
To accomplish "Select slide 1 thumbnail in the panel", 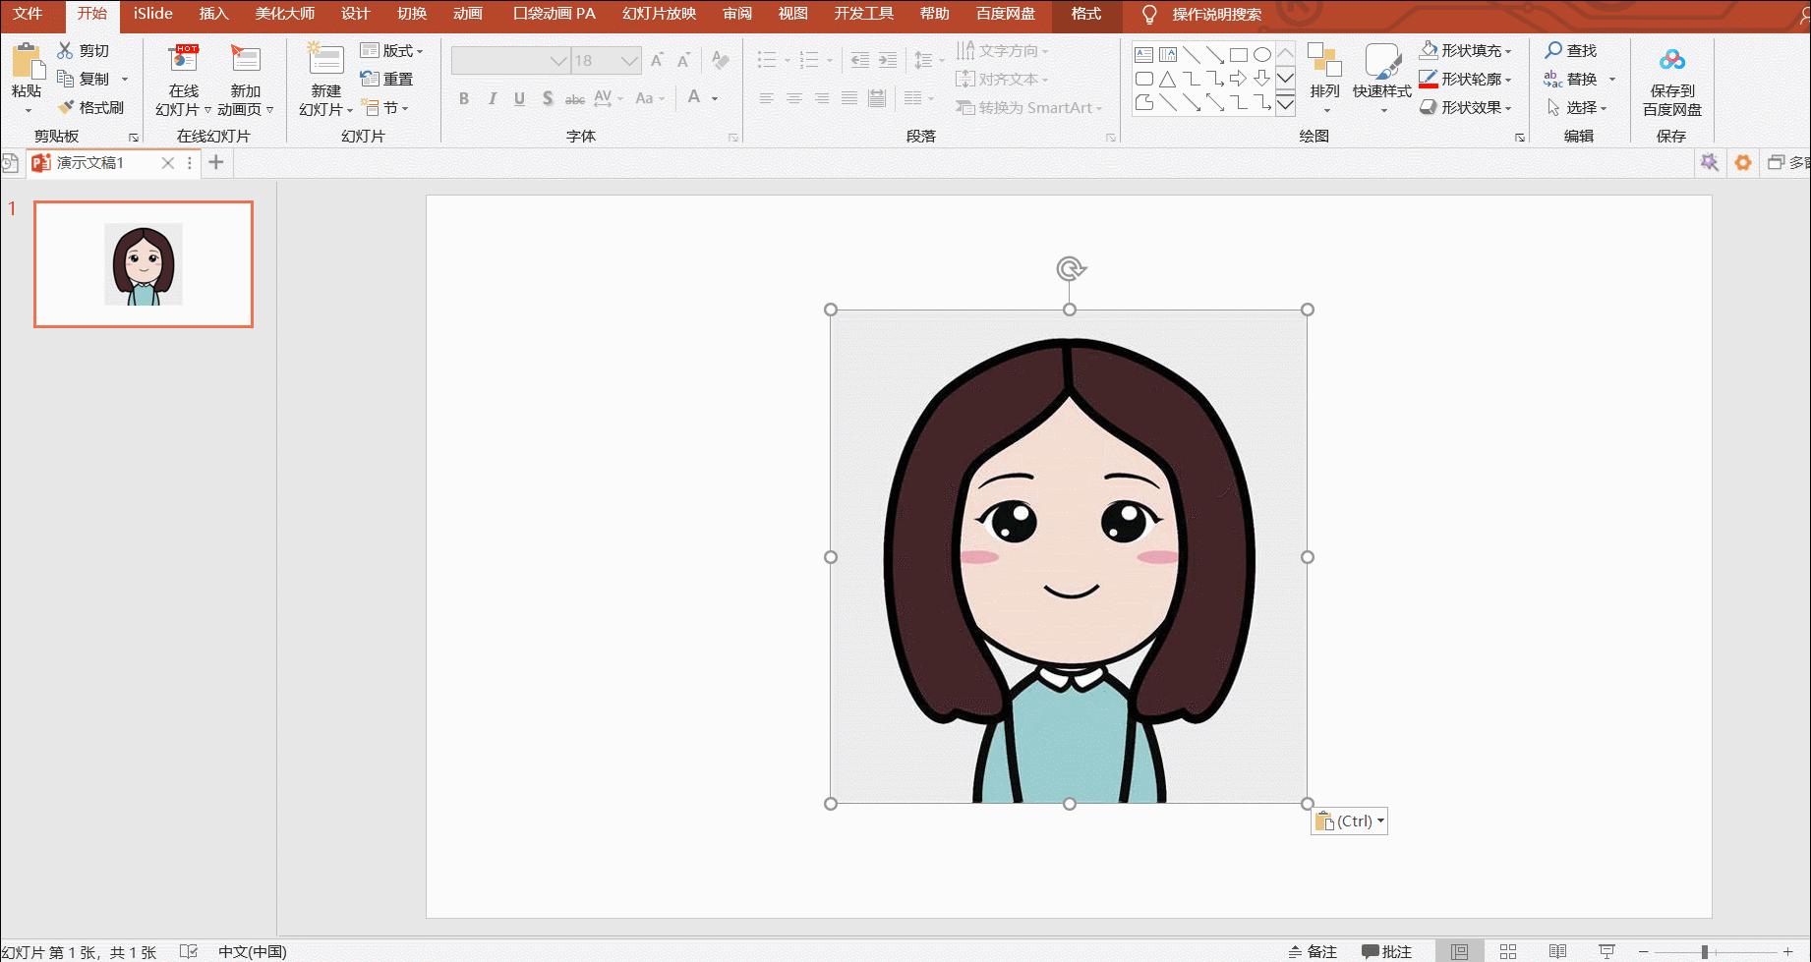I will click(144, 264).
